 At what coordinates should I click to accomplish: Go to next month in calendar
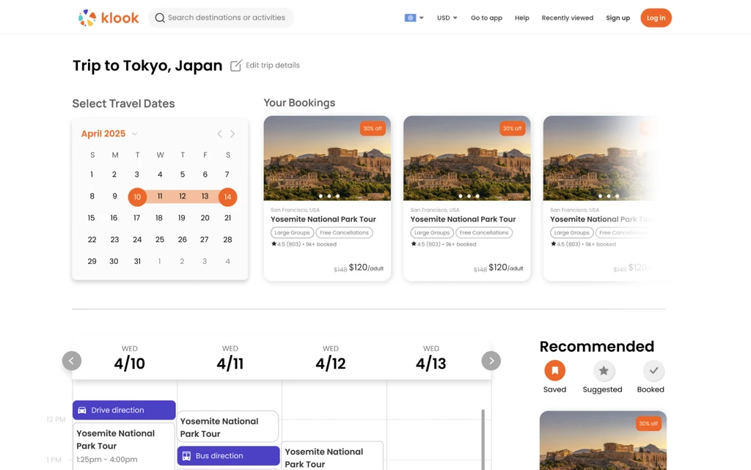click(232, 133)
